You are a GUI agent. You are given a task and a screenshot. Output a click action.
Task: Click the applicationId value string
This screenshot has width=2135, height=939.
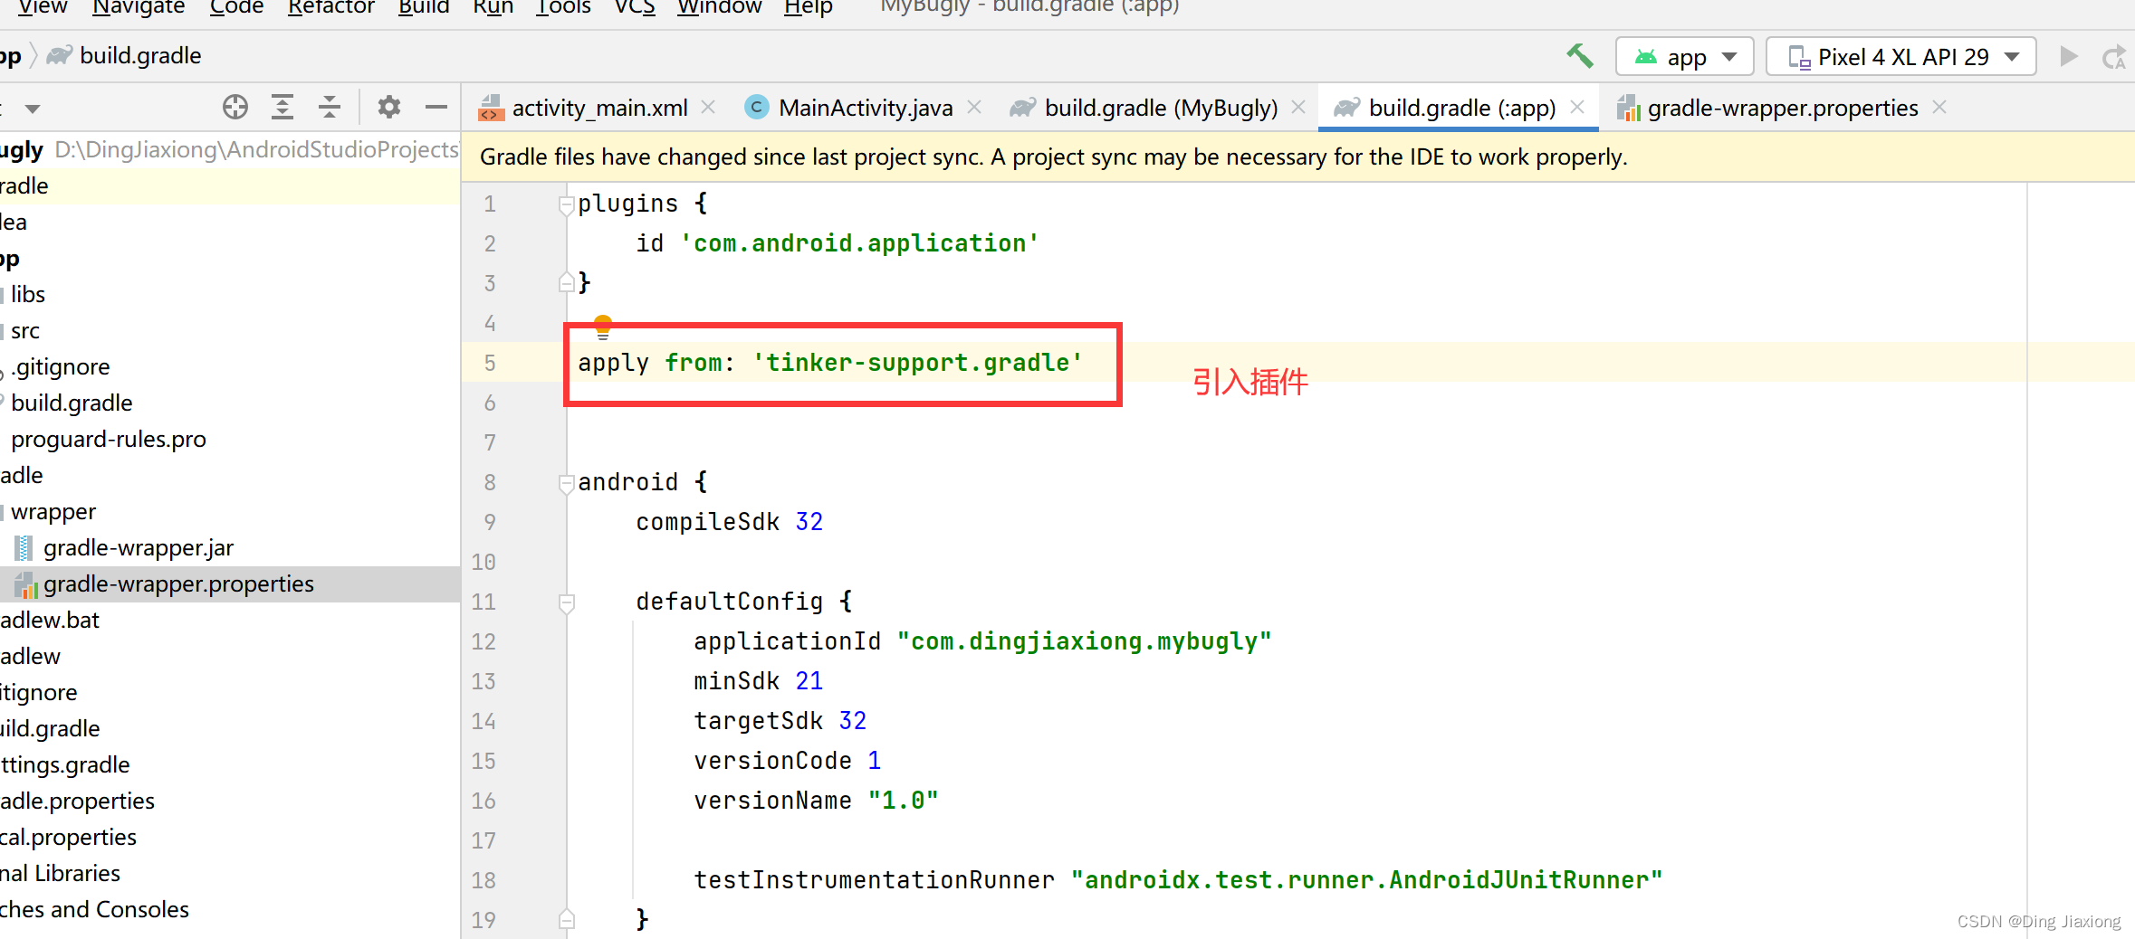point(1084,641)
